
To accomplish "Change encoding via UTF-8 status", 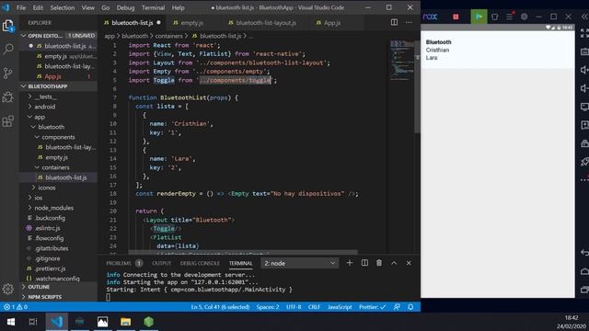I will 294,307.
